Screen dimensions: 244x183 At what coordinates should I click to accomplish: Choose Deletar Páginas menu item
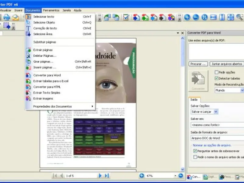point(60,56)
